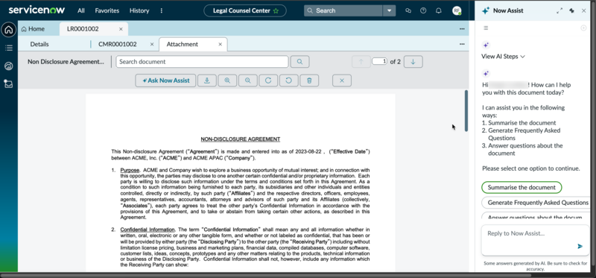Select the LR0001002 tab
Image resolution: width=596 pixels, height=278 pixels.
pos(83,29)
